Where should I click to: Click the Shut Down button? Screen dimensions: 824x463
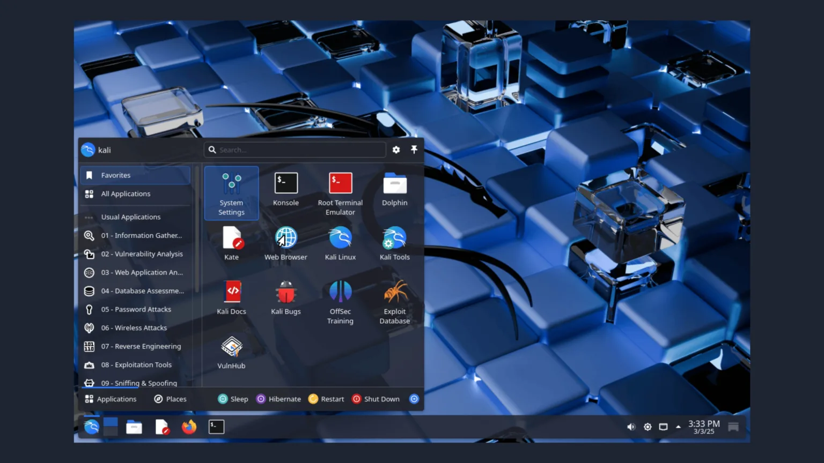point(376,399)
